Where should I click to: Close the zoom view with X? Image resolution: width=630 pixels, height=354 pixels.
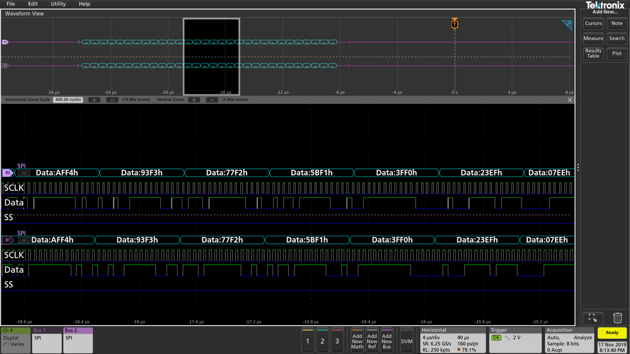pyautogui.click(x=569, y=100)
